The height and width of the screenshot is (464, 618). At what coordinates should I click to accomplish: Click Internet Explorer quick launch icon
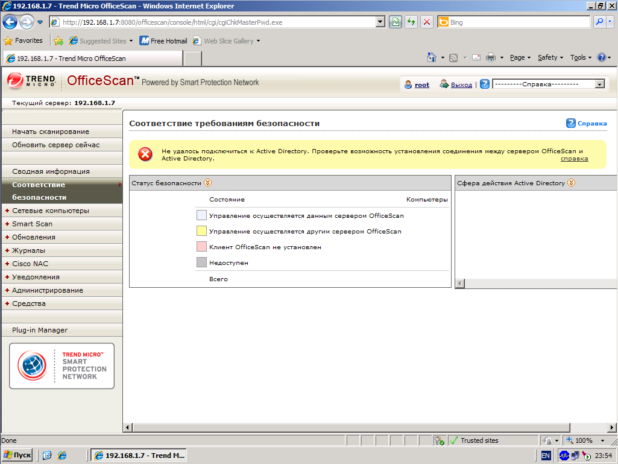tap(62, 456)
